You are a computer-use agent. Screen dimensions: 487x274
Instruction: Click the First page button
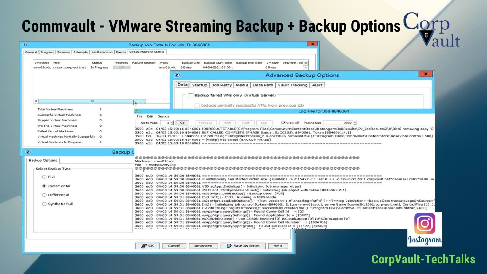(246, 123)
